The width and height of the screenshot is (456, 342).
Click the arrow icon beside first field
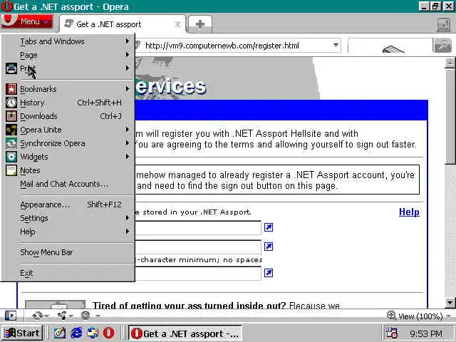pos(269,227)
